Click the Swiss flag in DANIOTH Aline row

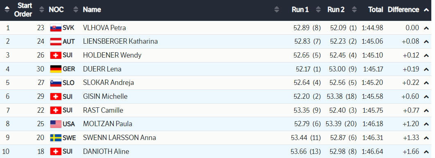pyautogui.click(x=56, y=151)
